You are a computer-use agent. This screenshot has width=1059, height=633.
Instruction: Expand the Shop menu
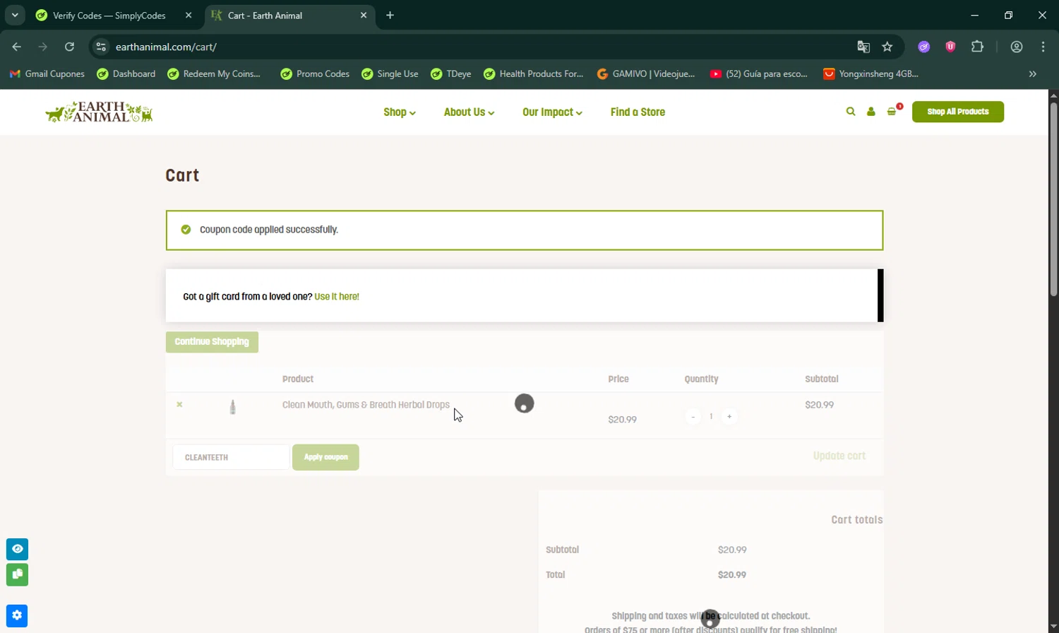coord(400,112)
